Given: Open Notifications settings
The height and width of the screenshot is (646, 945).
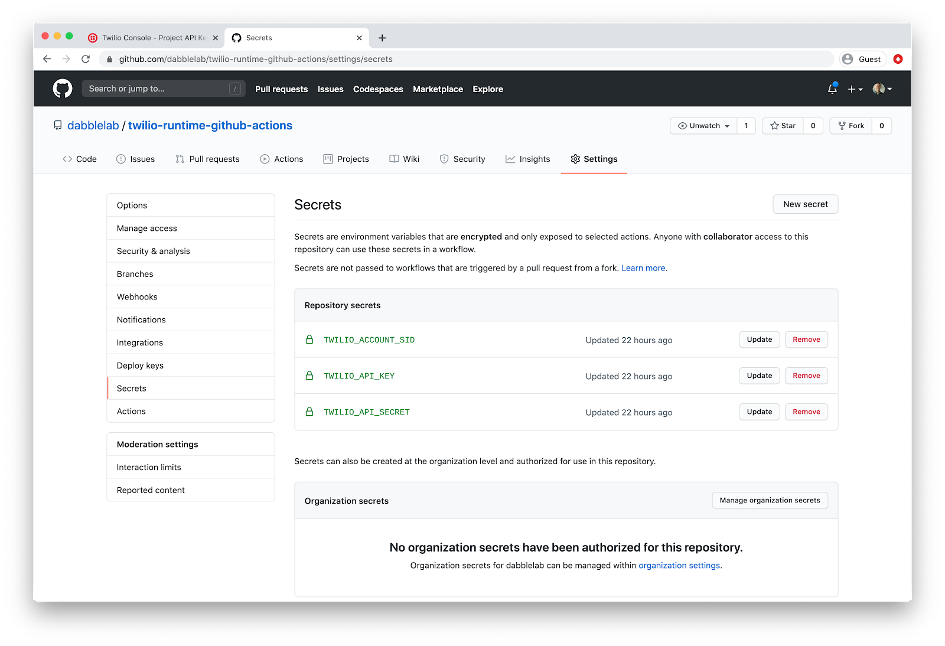Looking at the screenshot, I should (x=191, y=319).
